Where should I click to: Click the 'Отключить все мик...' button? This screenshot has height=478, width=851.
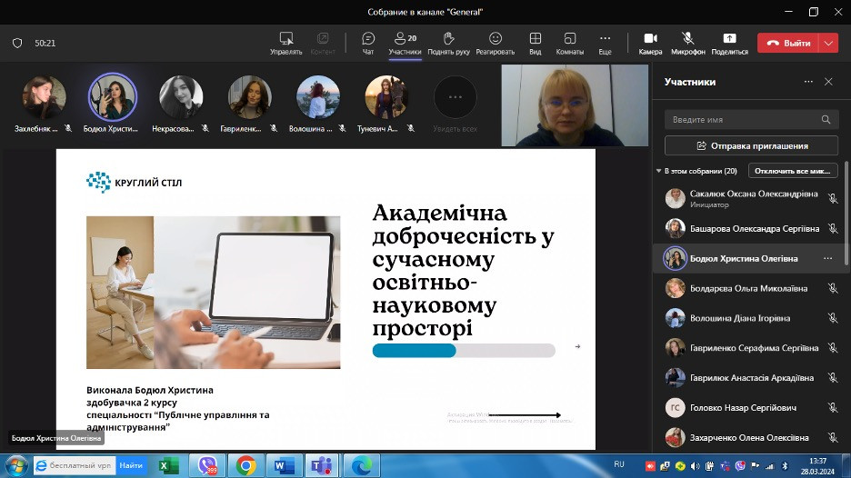click(x=793, y=171)
